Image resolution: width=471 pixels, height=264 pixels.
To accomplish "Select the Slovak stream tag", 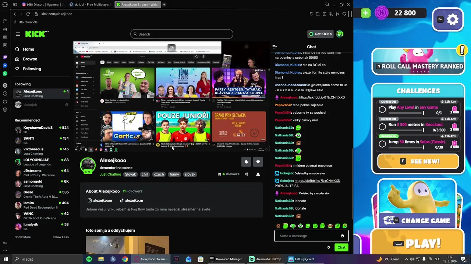I will tap(130, 174).
